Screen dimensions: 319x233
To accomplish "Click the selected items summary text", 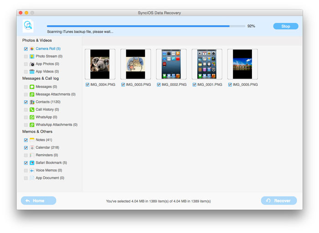I will 158,201.
